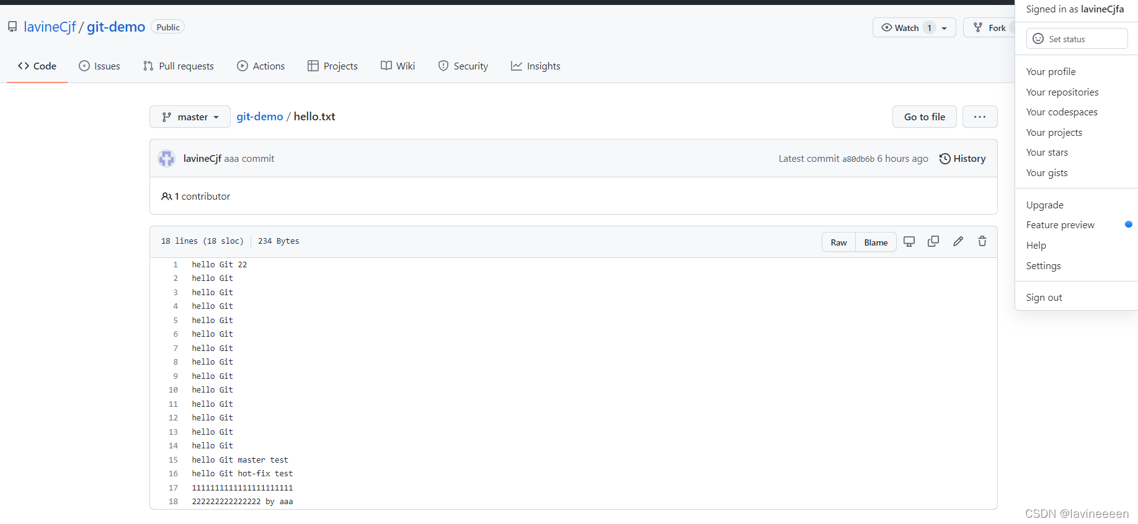Copy raw contents icon
The height and width of the screenshot is (524, 1138).
tap(933, 241)
